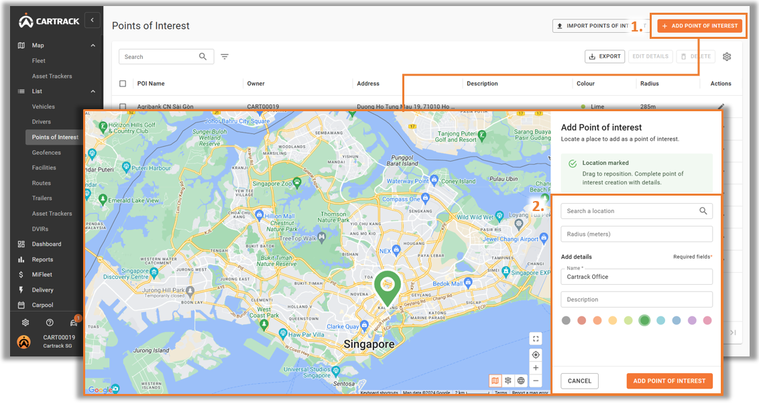This screenshot has width=759, height=404.
Task: Open Fleet in the sidebar
Action: pyautogui.click(x=39, y=61)
